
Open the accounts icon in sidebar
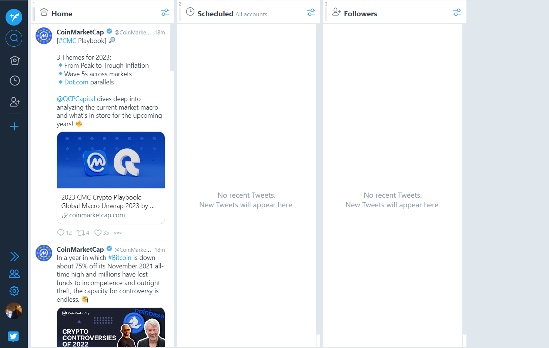pos(14,274)
